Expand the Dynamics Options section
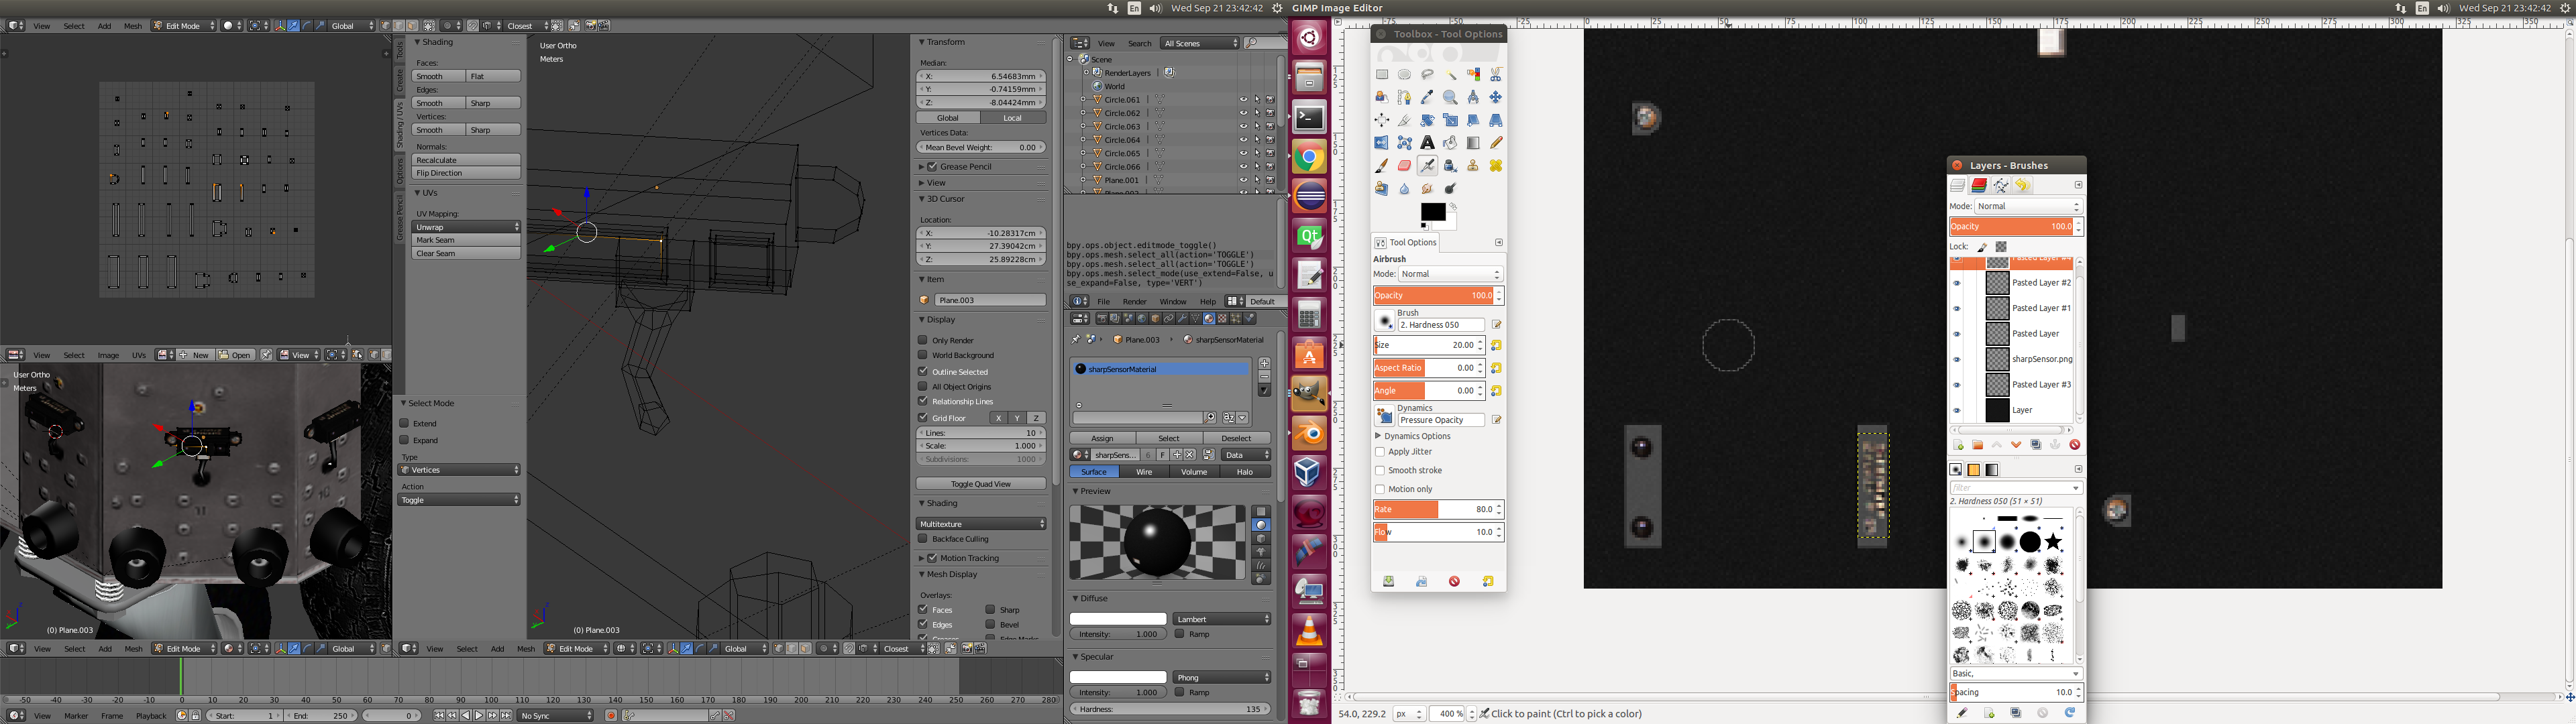 [x=1378, y=436]
